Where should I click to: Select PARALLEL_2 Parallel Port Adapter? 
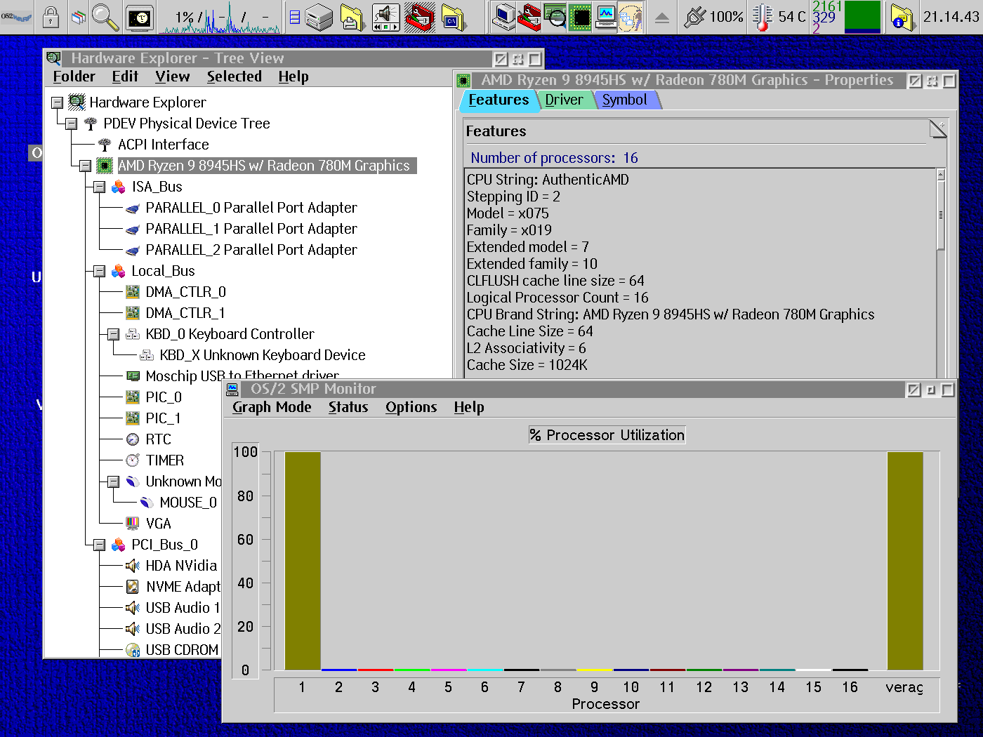251,250
